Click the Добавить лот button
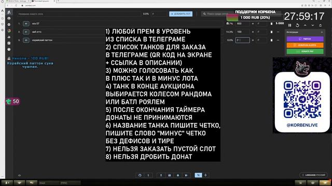The width and height of the screenshot is (332, 186). 181,14
